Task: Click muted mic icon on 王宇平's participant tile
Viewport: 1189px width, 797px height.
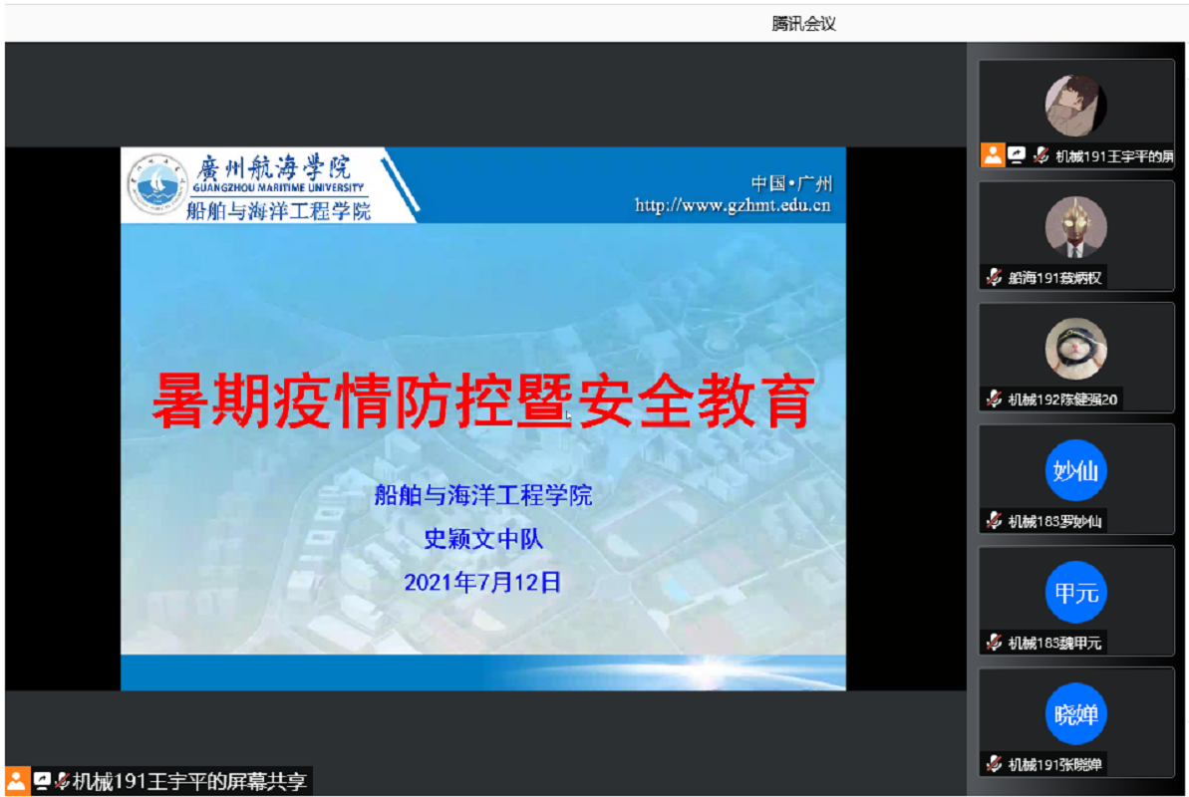Action: (x=1041, y=155)
